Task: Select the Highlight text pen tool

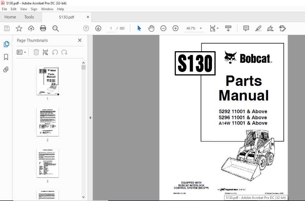Action: tap(258, 28)
